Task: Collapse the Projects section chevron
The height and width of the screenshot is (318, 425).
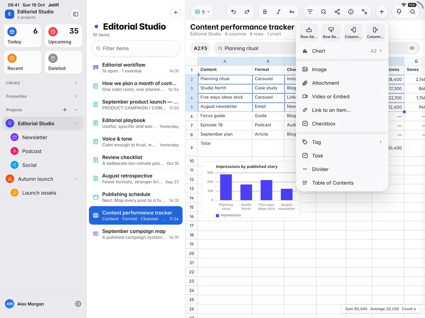Action: click(76, 110)
